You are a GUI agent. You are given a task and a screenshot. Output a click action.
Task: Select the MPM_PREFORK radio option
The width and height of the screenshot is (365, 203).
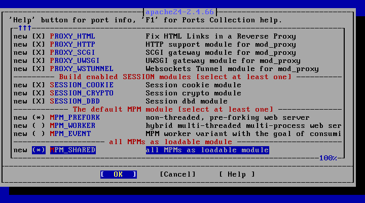[39, 118]
